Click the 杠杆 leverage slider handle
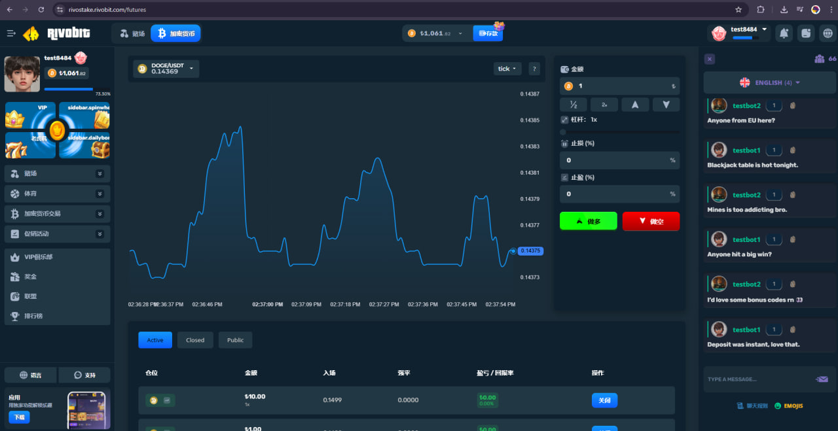The height and width of the screenshot is (431, 838). click(x=563, y=132)
